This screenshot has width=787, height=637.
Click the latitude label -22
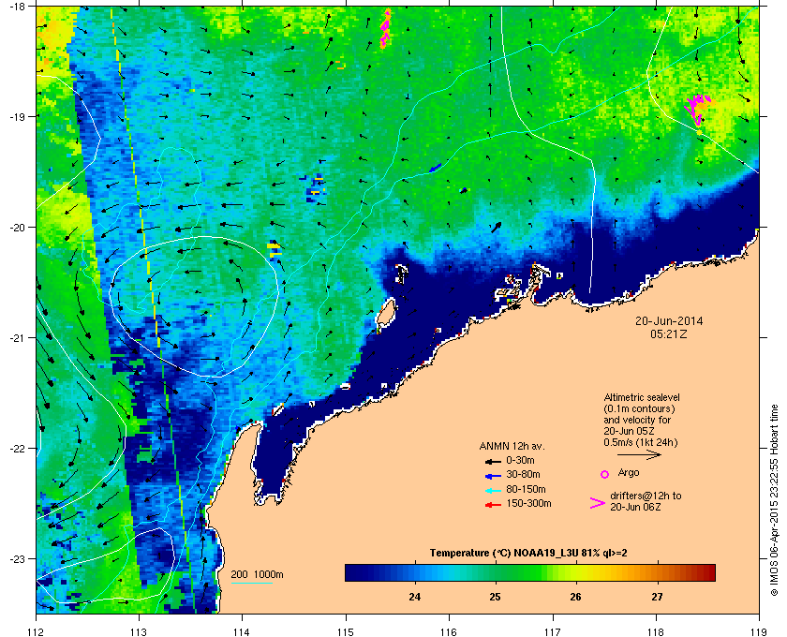[18, 449]
